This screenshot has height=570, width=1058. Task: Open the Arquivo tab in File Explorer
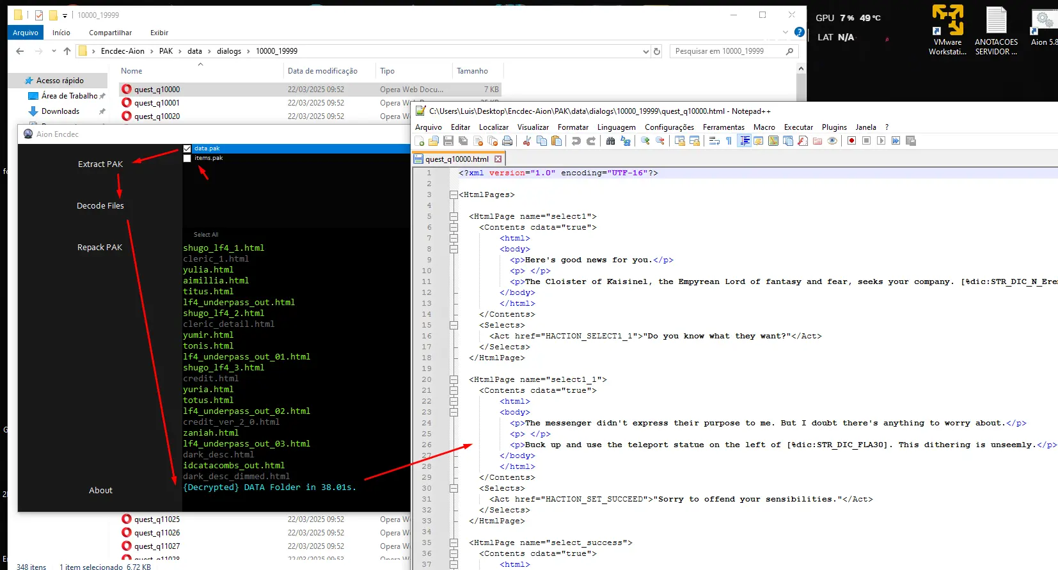click(x=26, y=33)
